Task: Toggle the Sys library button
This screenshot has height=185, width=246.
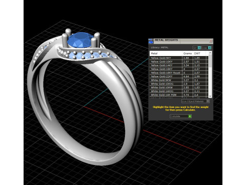Action: pyautogui.click(x=197, y=48)
